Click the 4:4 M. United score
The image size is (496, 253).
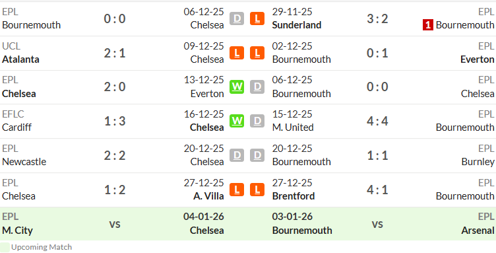[x=377, y=121]
